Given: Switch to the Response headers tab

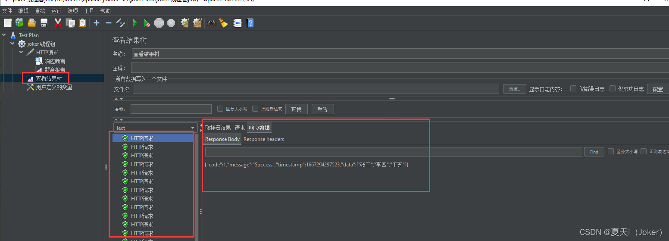Looking at the screenshot, I should pos(264,139).
